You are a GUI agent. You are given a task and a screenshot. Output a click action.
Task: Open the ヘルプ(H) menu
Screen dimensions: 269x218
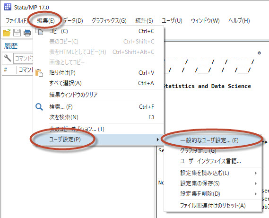click(x=239, y=21)
